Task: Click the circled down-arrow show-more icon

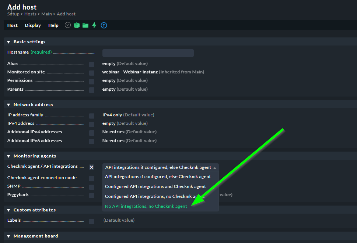Action: [x=68, y=25]
